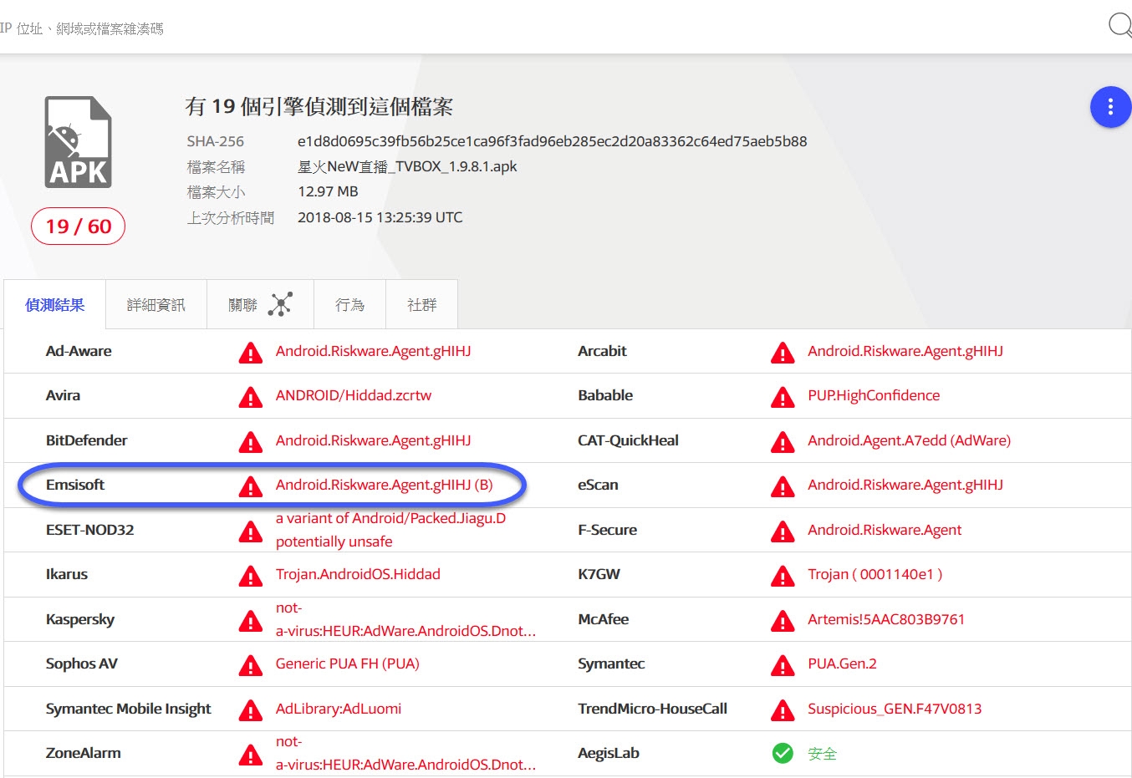Click the 19 / 60 detection ratio badge

(x=78, y=226)
